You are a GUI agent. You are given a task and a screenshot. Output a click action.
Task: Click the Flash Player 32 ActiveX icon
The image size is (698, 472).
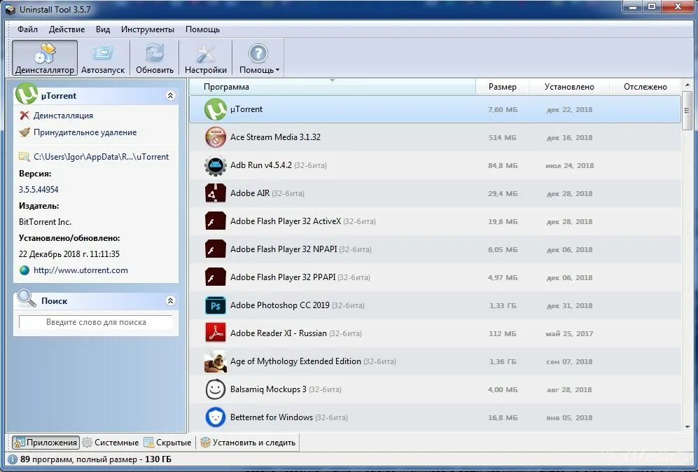[x=216, y=221]
